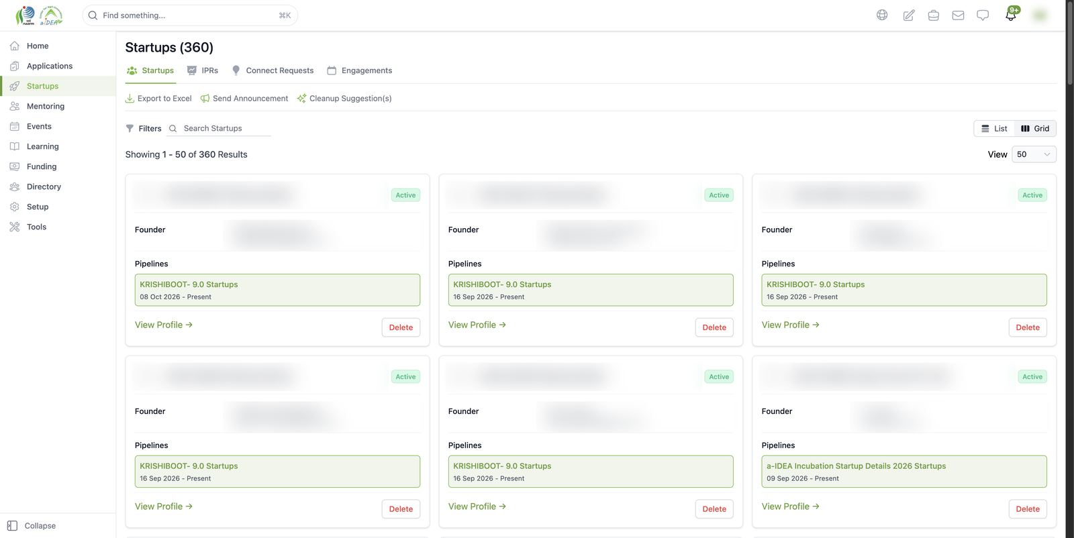
Task: Switch to Connect Requests tab
Action: point(273,70)
